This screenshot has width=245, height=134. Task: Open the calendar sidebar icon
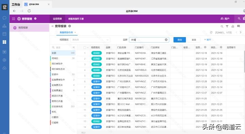point(4,34)
